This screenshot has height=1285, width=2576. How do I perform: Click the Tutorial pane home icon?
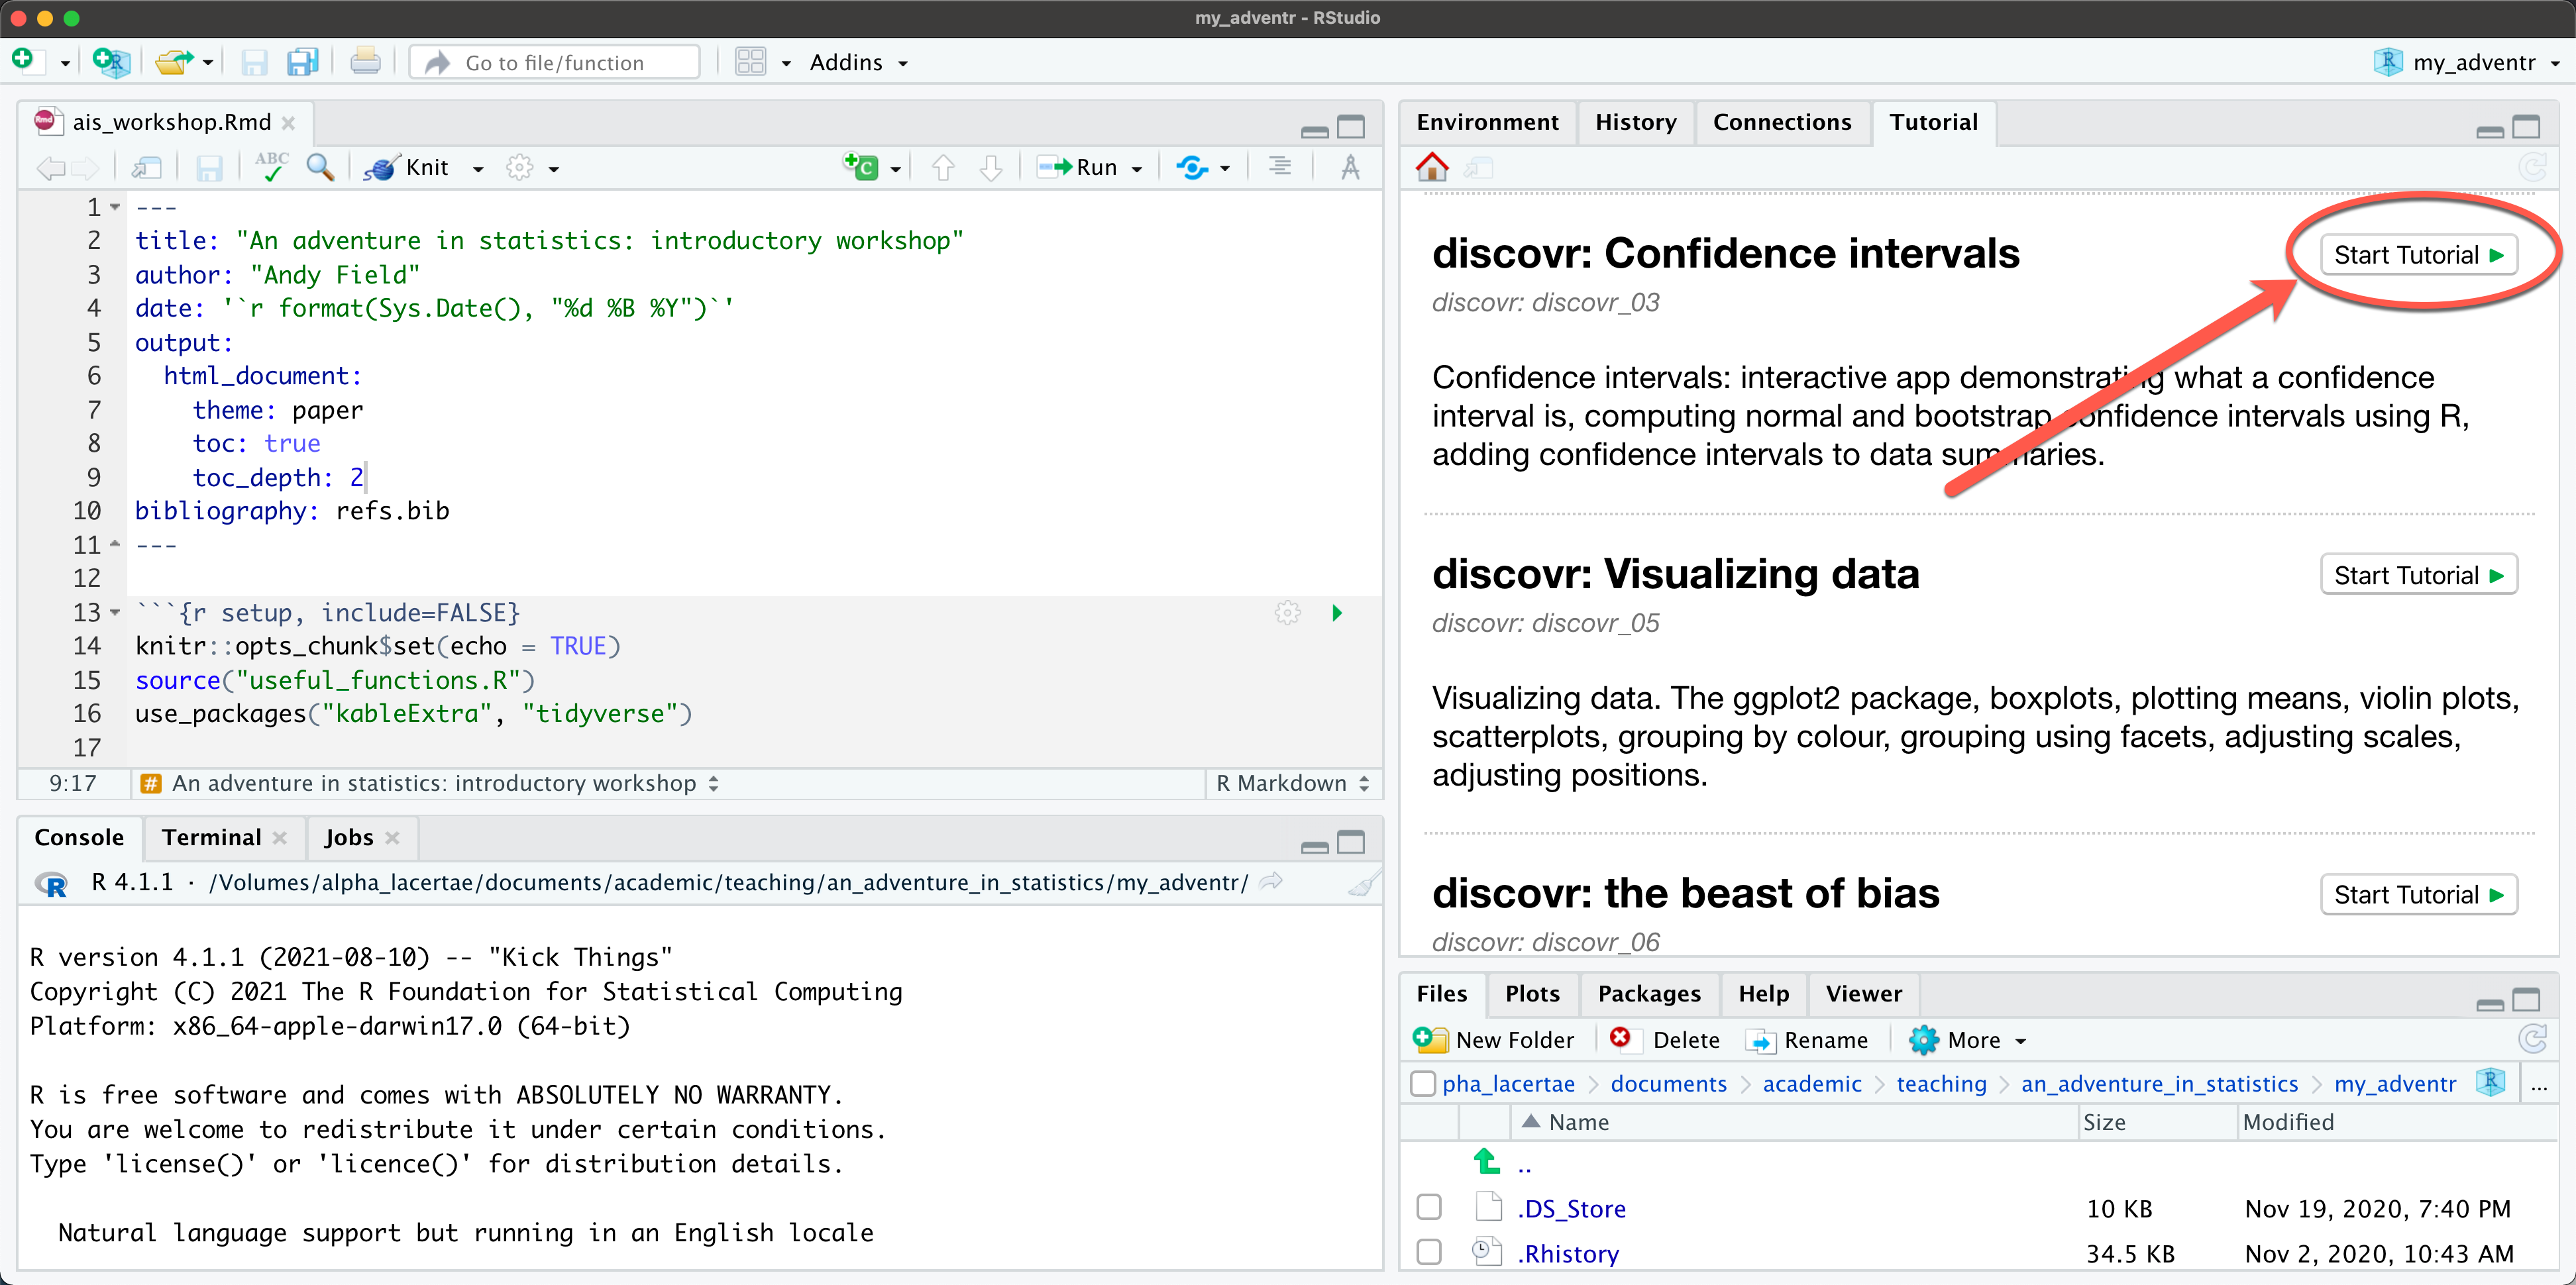click(1432, 167)
